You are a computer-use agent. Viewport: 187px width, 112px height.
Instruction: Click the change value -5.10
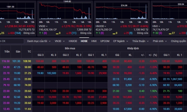[141, 85]
